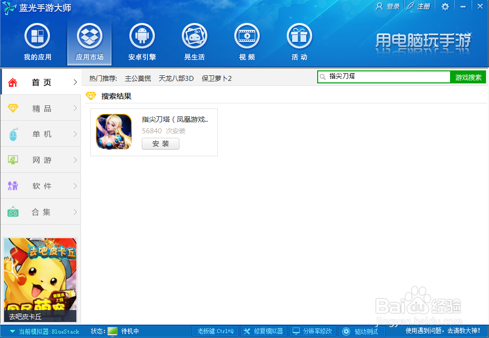Image resolution: width=489 pixels, height=338 pixels.
Task: Open the 视频 section
Action: 247,42
